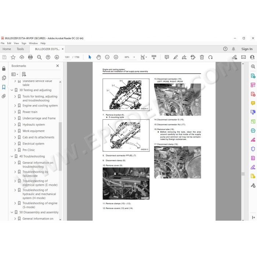Print the document with printer icon
The image size is (257, 257).
coord(30,57)
